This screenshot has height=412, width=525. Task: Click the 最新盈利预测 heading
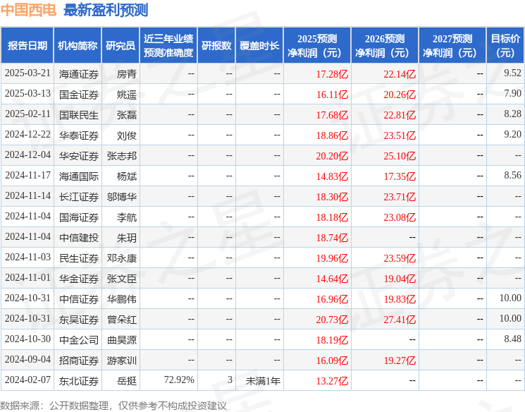click(106, 10)
